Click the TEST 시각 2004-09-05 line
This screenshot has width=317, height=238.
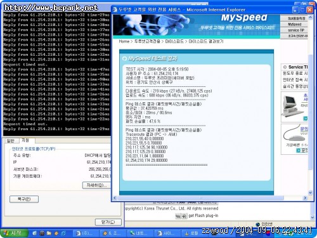click(x=157, y=69)
